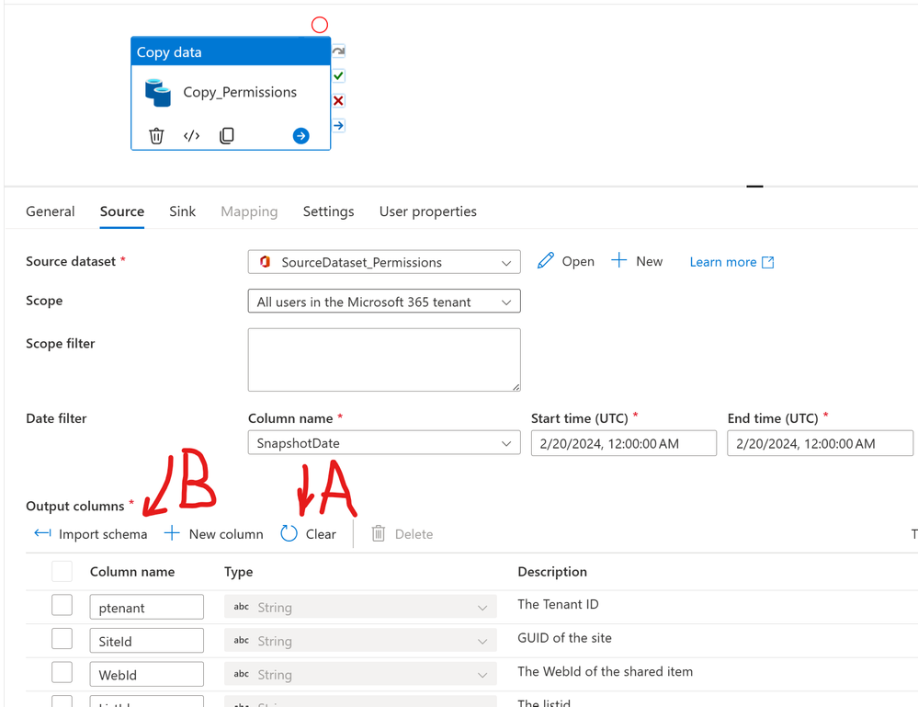This screenshot has width=918, height=707.
Task: Click the Copy data database icon
Action: pos(158,93)
